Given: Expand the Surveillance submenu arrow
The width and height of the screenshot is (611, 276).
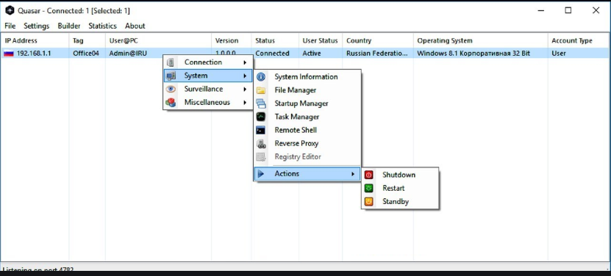Looking at the screenshot, I should [245, 89].
